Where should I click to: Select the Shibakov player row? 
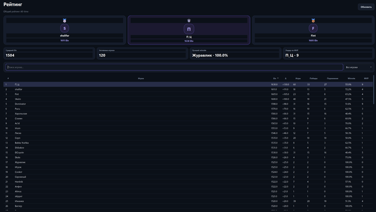coord(188,148)
